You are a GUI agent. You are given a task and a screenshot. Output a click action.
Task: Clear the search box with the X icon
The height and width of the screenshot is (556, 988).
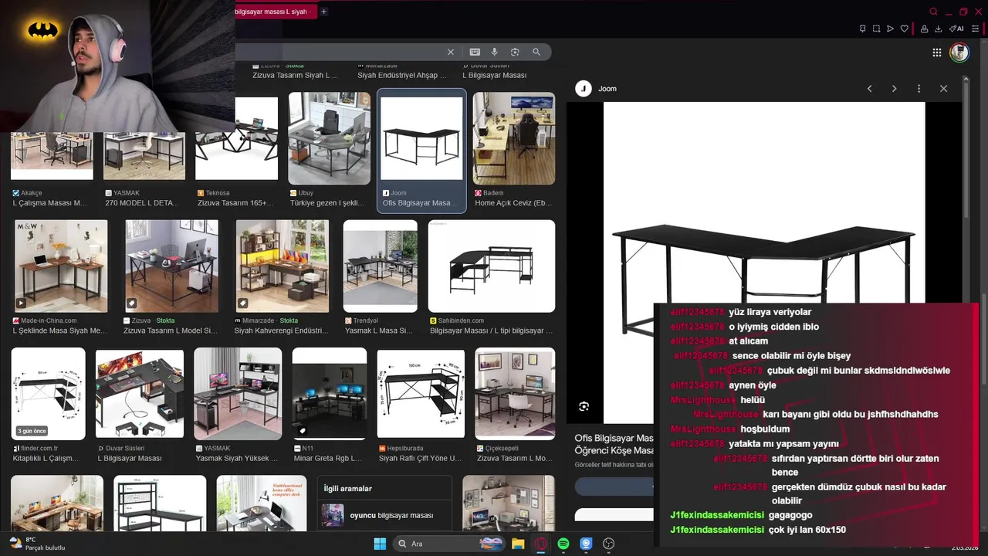click(x=451, y=52)
